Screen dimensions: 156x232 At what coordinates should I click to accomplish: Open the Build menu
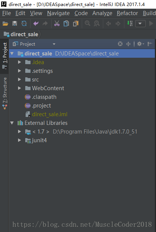(x=149, y=13)
